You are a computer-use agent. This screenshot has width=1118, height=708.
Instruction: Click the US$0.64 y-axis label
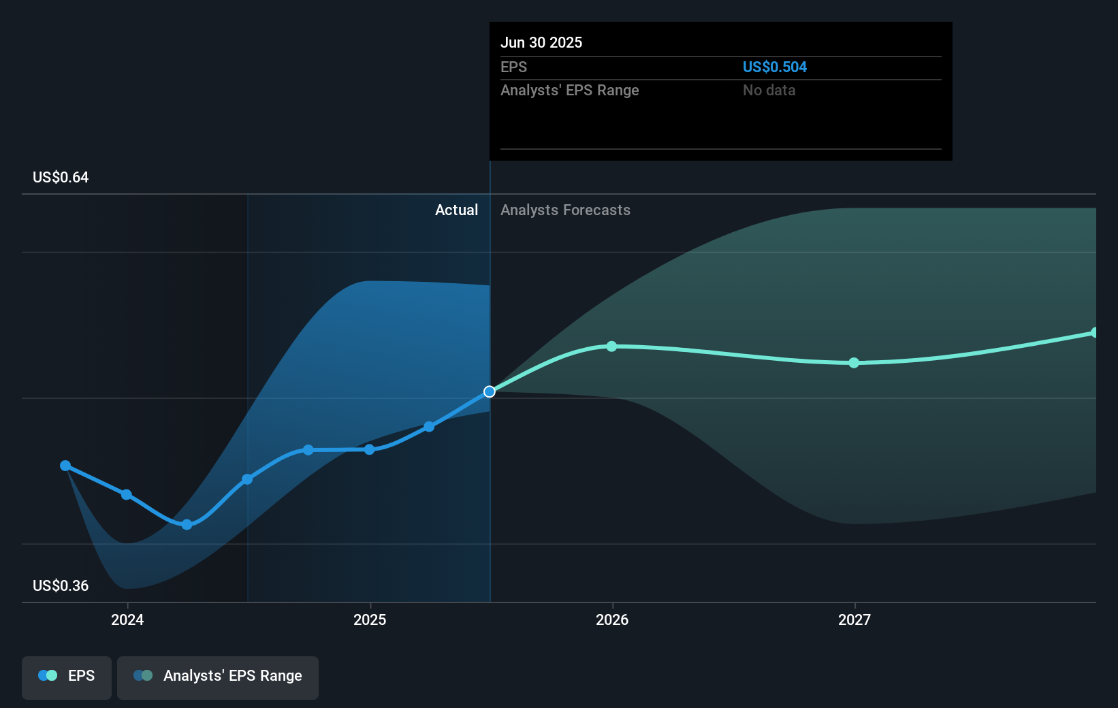pyautogui.click(x=61, y=177)
